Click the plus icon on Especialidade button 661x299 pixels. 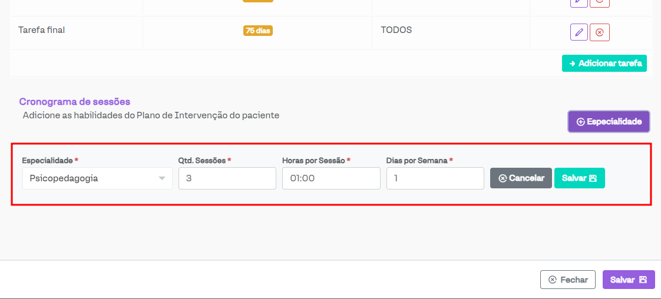(x=580, y=122)
